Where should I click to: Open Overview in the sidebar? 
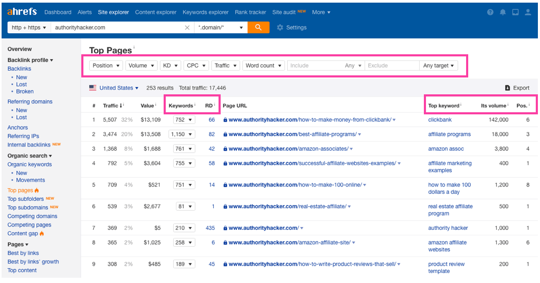coord(20,49)
